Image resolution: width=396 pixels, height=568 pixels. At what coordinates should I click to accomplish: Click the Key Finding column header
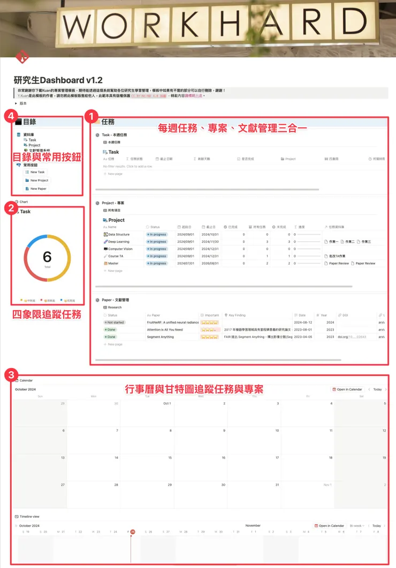click(235, 316)
